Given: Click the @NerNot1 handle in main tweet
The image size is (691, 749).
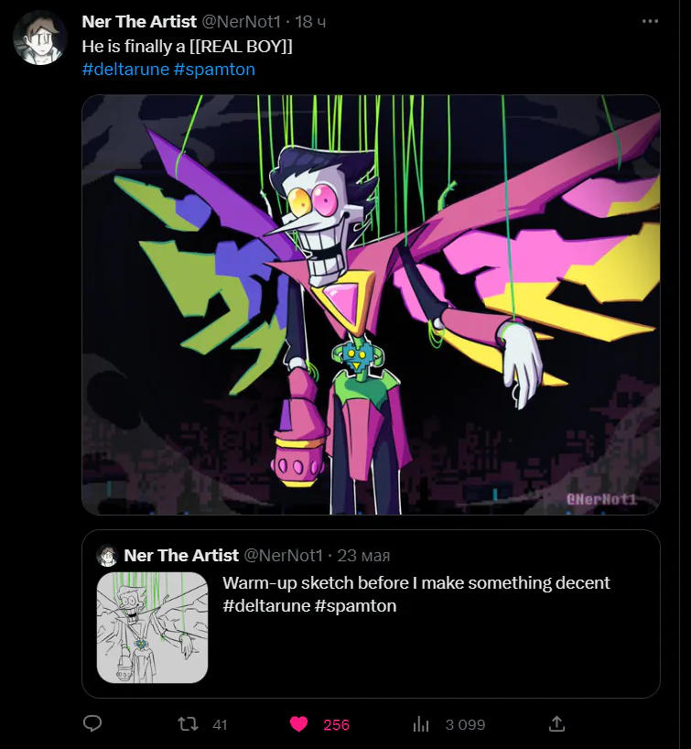Looking at the screenshot, I should pos(241,21).
